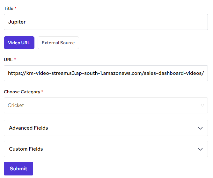This screenshot has height=178, width=213.
Task: Click the Jupiter text in Title
Action: 17,22
